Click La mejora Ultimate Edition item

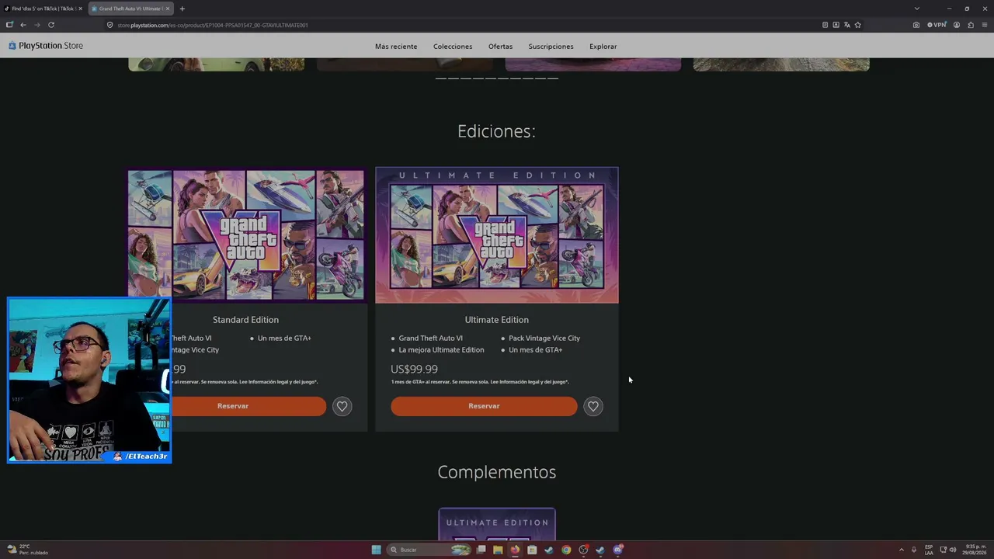pos(441,350)
